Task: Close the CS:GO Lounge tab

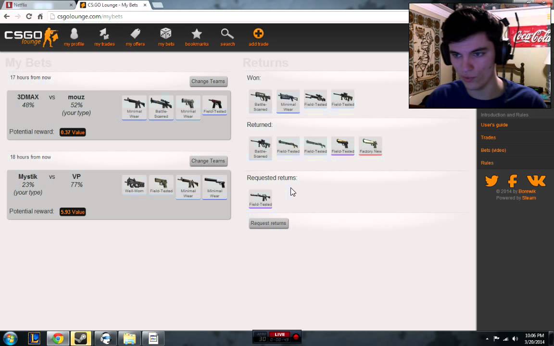Action: coord(145,5)
